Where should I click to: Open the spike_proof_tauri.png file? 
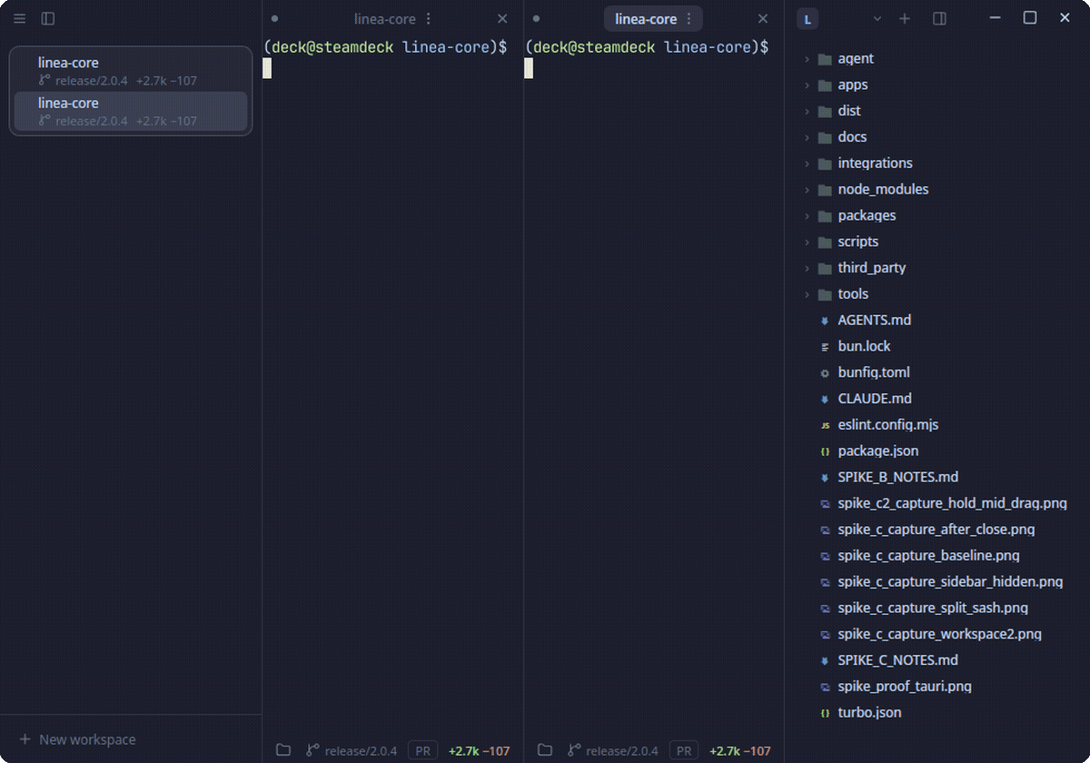[x=905, y=687]
